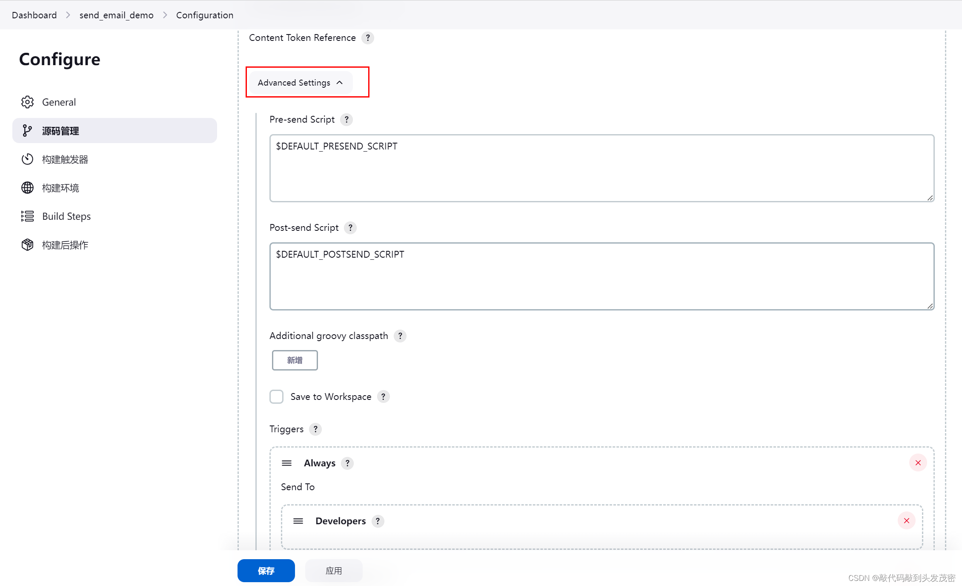The height and width of the screenshot is (586, 962).
Task: Open help for Post-send Script
Action: (x=350, y=228)
